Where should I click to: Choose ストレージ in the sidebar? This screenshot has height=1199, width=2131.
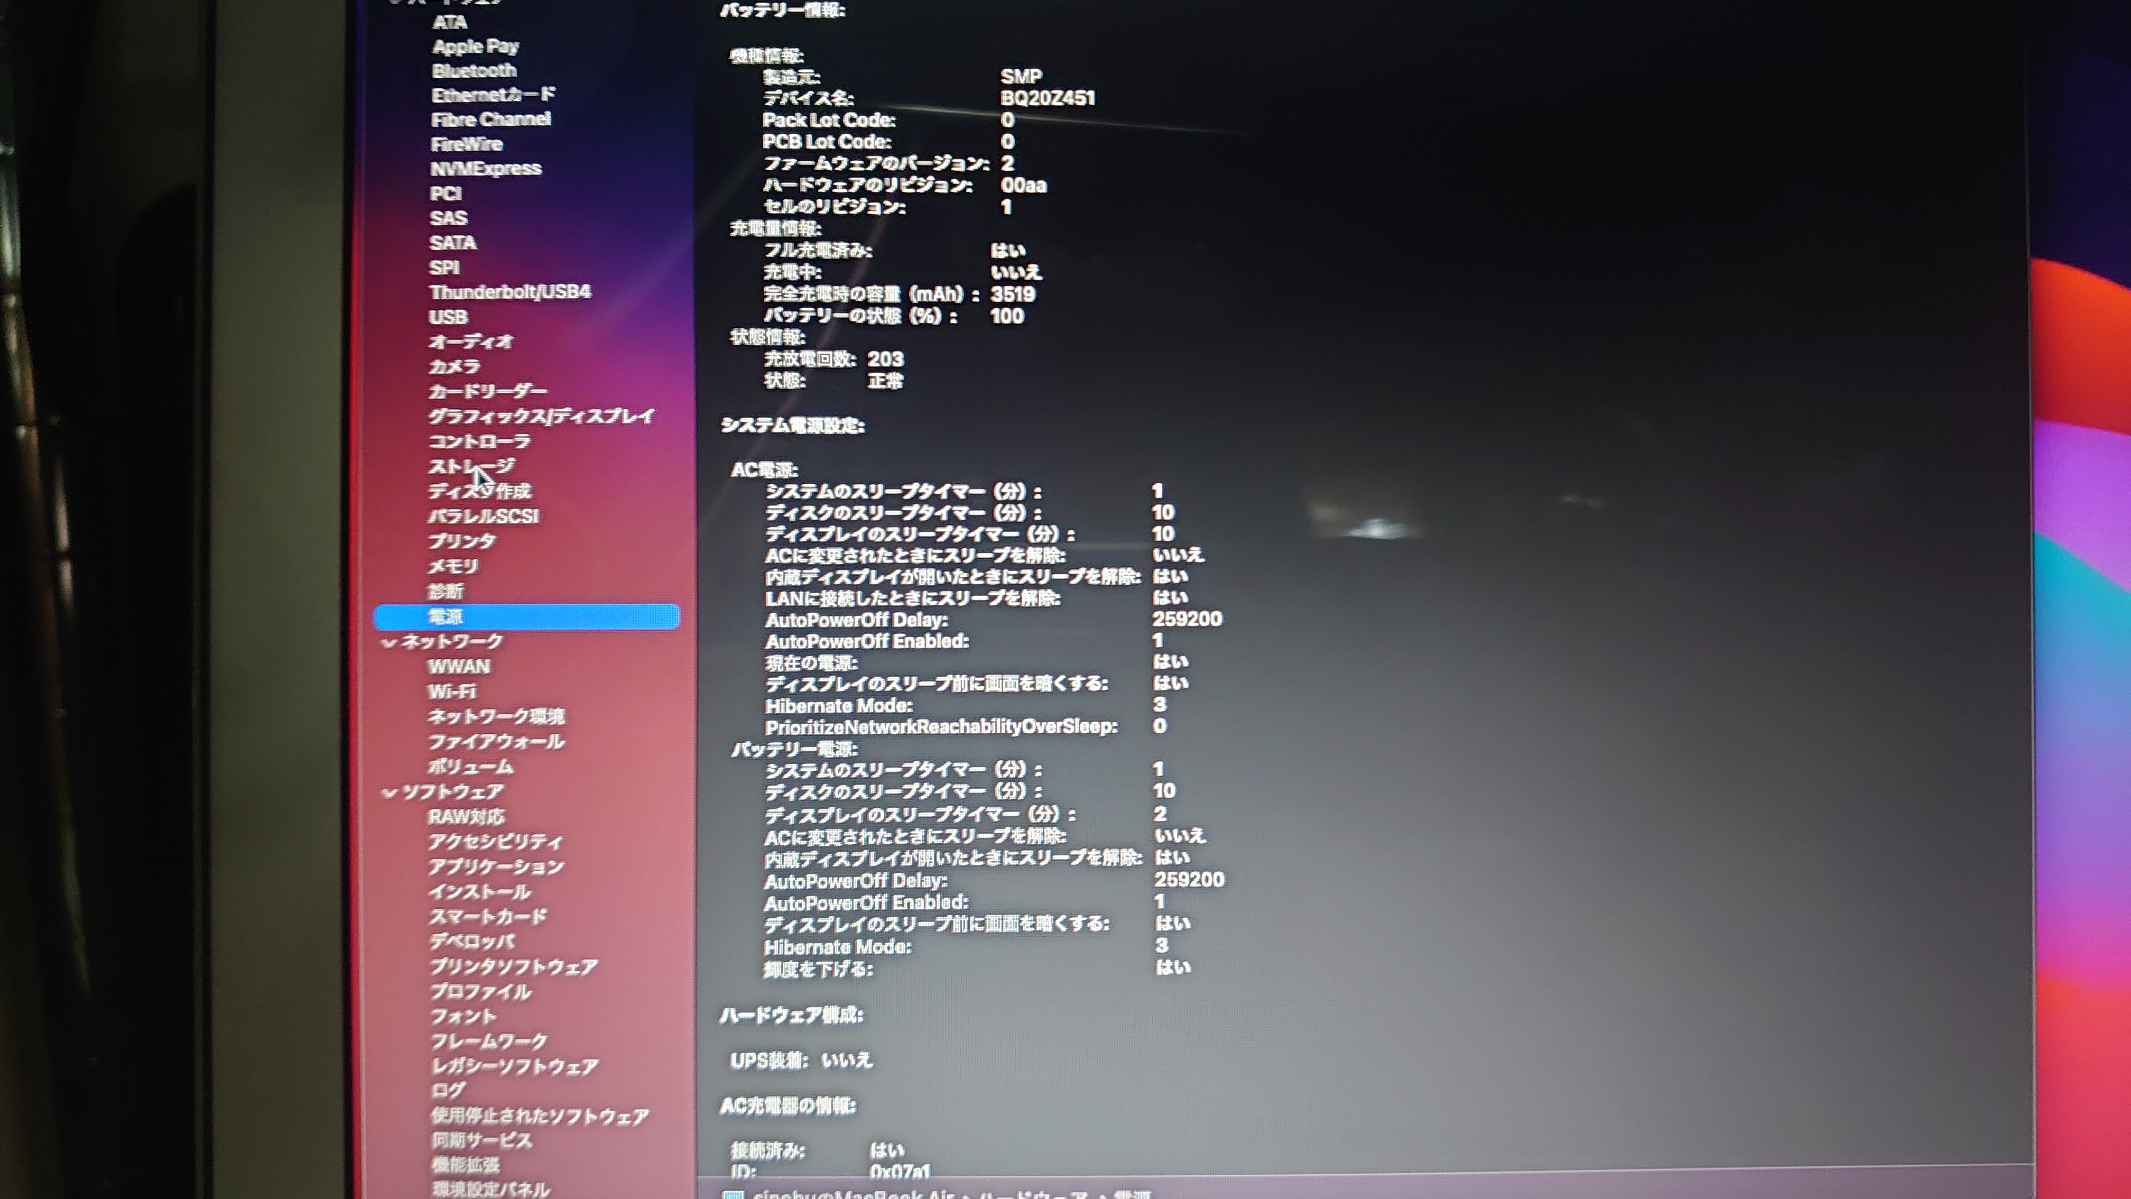(x=471, y=466)
